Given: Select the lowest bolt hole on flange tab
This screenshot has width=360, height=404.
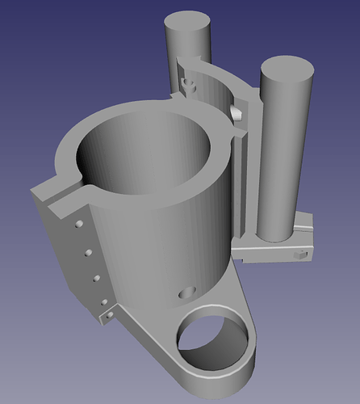Looking at the screenshot, I should click(110, 315).
